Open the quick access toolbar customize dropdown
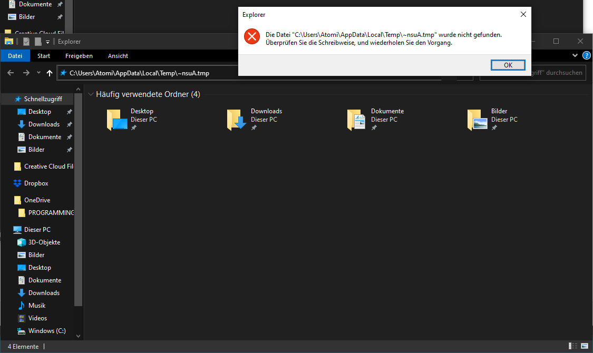 [47, 42]
